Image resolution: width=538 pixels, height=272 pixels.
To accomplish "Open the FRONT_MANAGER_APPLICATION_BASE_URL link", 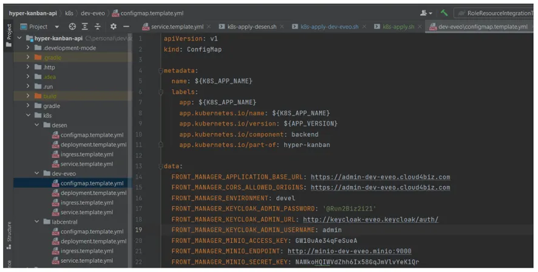I will (x=381, y=177).
